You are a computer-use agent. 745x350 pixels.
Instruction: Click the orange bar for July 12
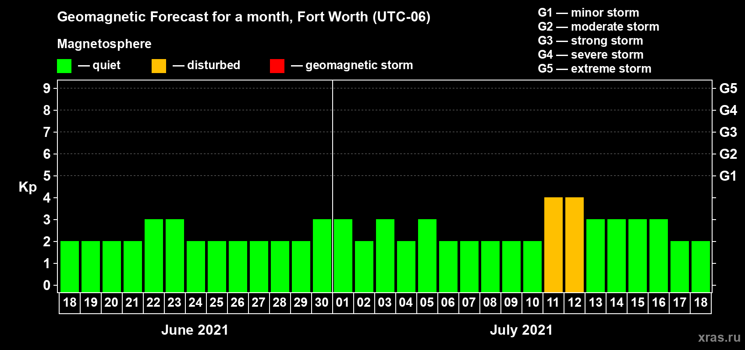(575, 245)
